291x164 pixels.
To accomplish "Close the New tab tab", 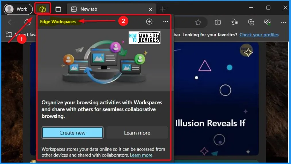I will [x=150, y=9].
